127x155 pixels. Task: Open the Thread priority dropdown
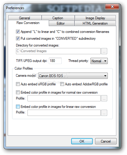click(x=99, y=61)
